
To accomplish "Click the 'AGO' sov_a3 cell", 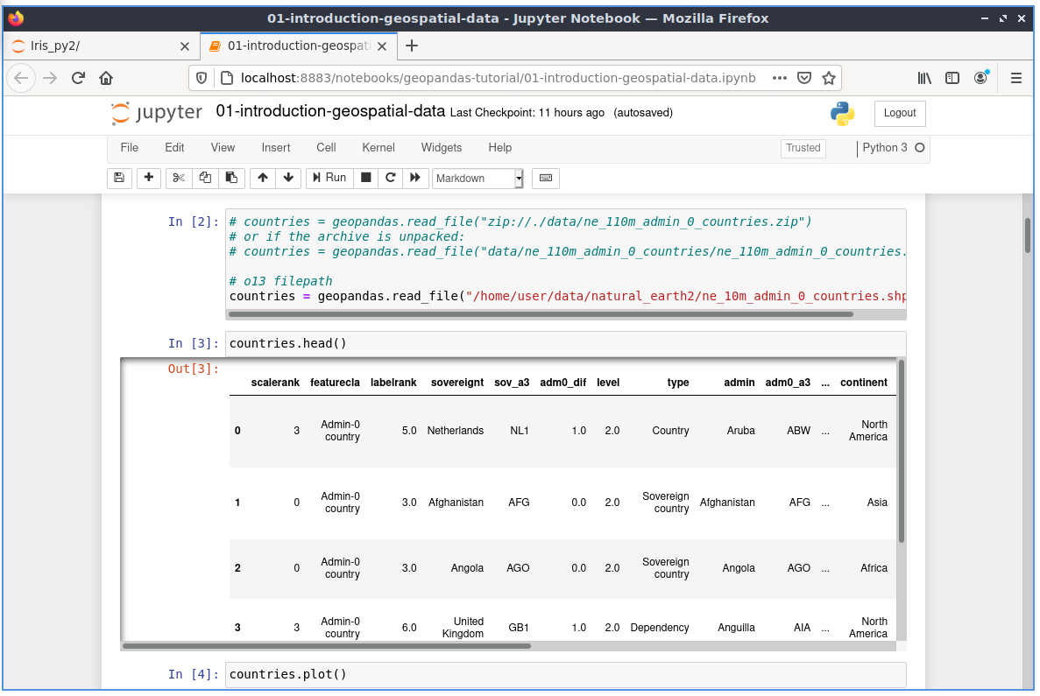I will tap(520, 570).
